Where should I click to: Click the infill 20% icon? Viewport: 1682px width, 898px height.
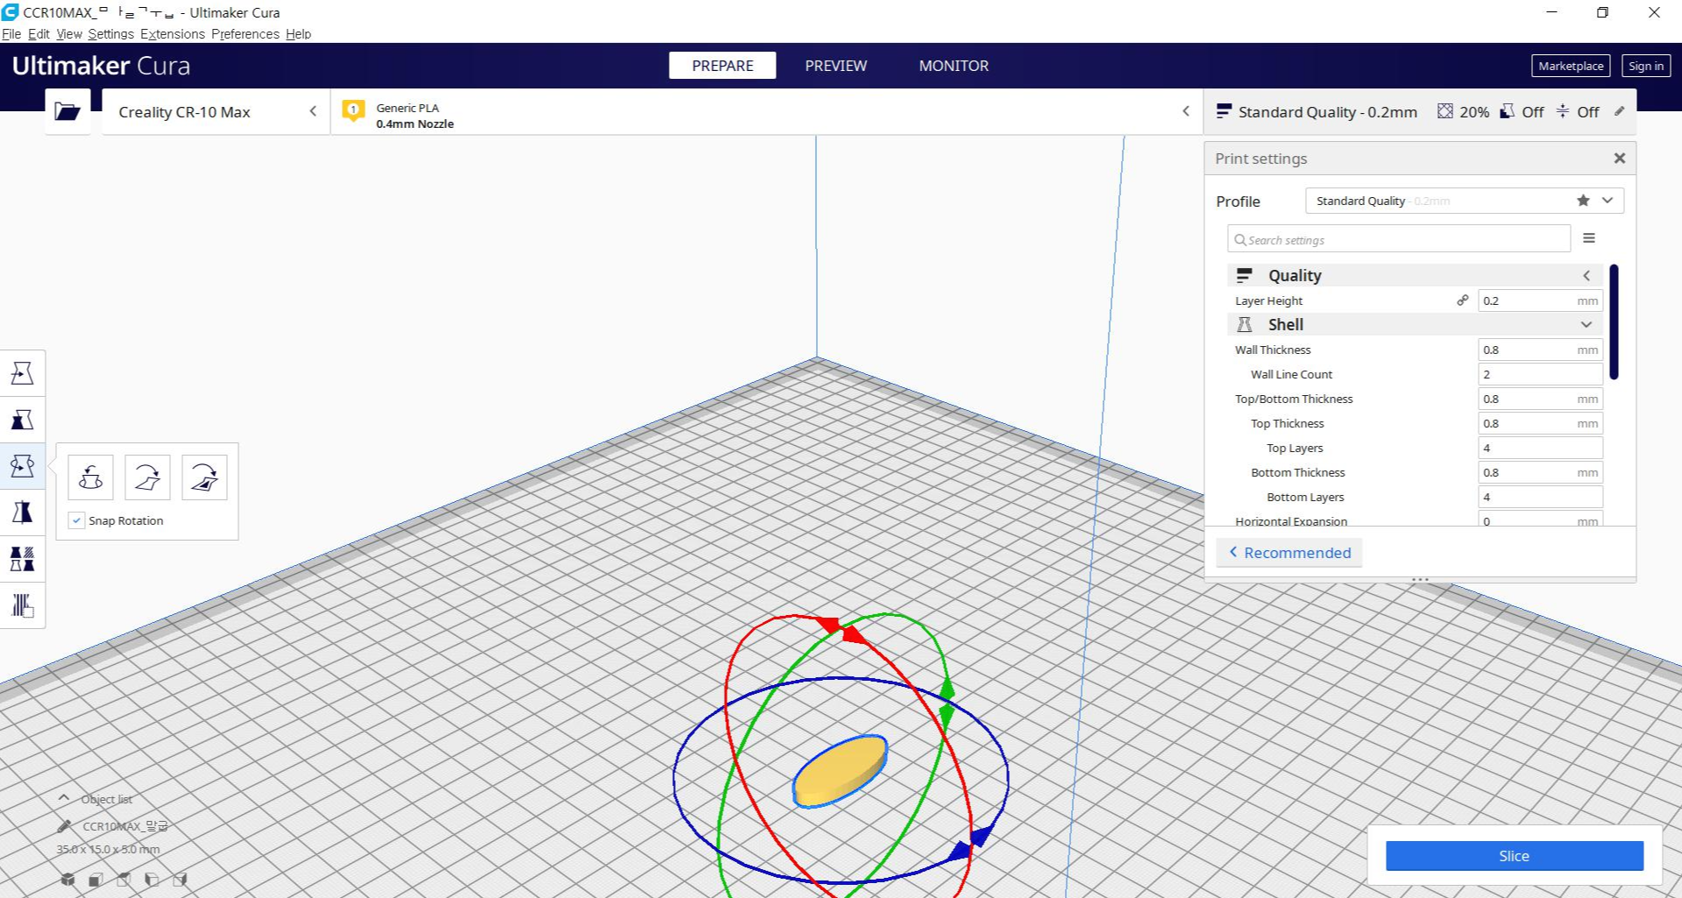[x=1445, y=111]
